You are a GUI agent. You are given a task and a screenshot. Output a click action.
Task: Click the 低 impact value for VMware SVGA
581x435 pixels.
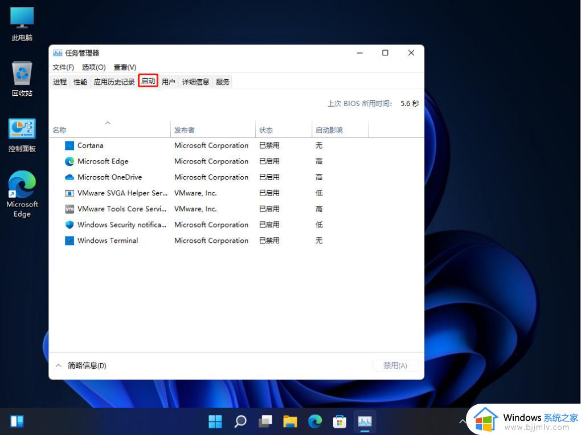point(319,193)
